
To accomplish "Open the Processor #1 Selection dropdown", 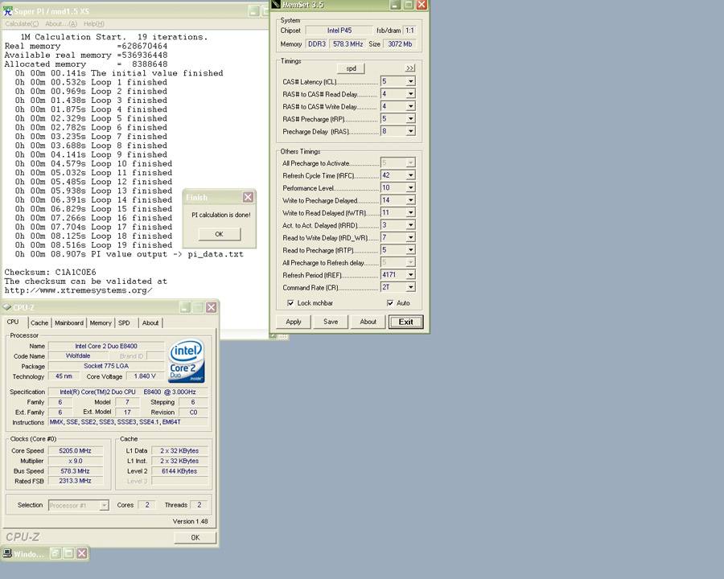I will pyautogui.click(x=105, y=506).
